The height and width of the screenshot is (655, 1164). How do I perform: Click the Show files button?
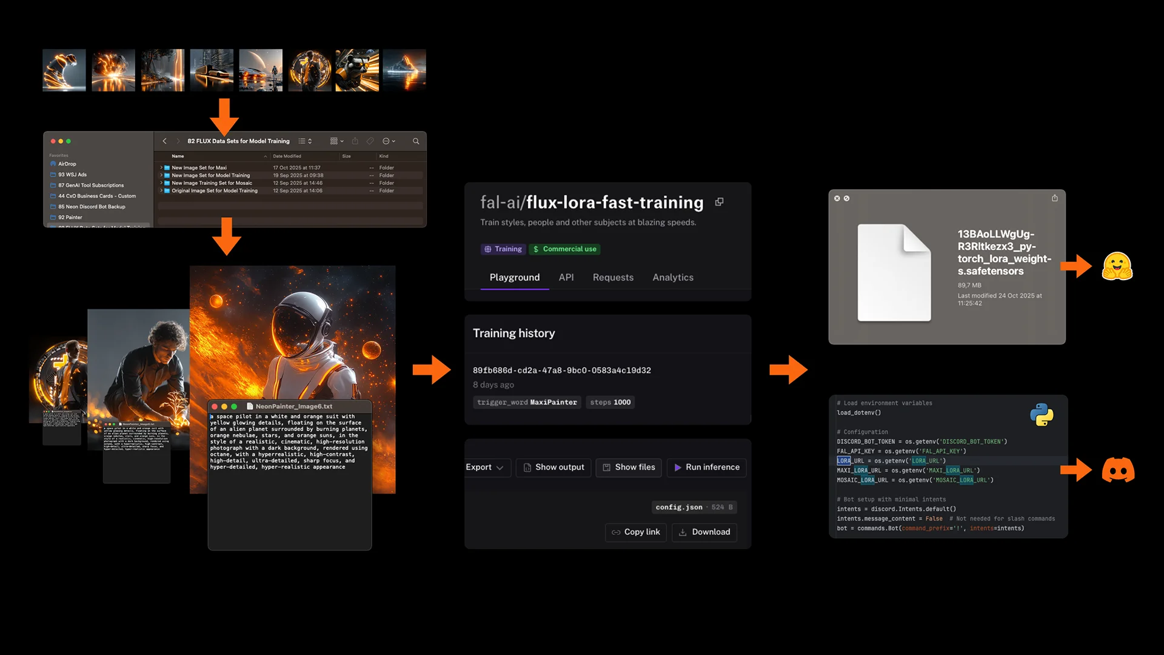[x=629, y=468]
